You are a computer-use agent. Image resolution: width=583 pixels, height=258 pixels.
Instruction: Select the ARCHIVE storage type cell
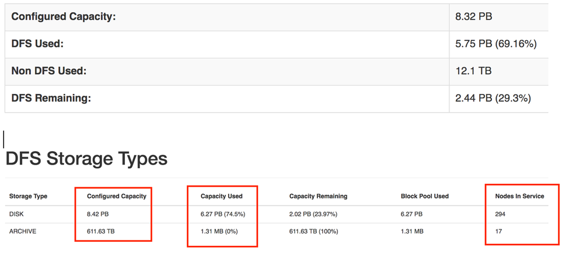(23, 232)
